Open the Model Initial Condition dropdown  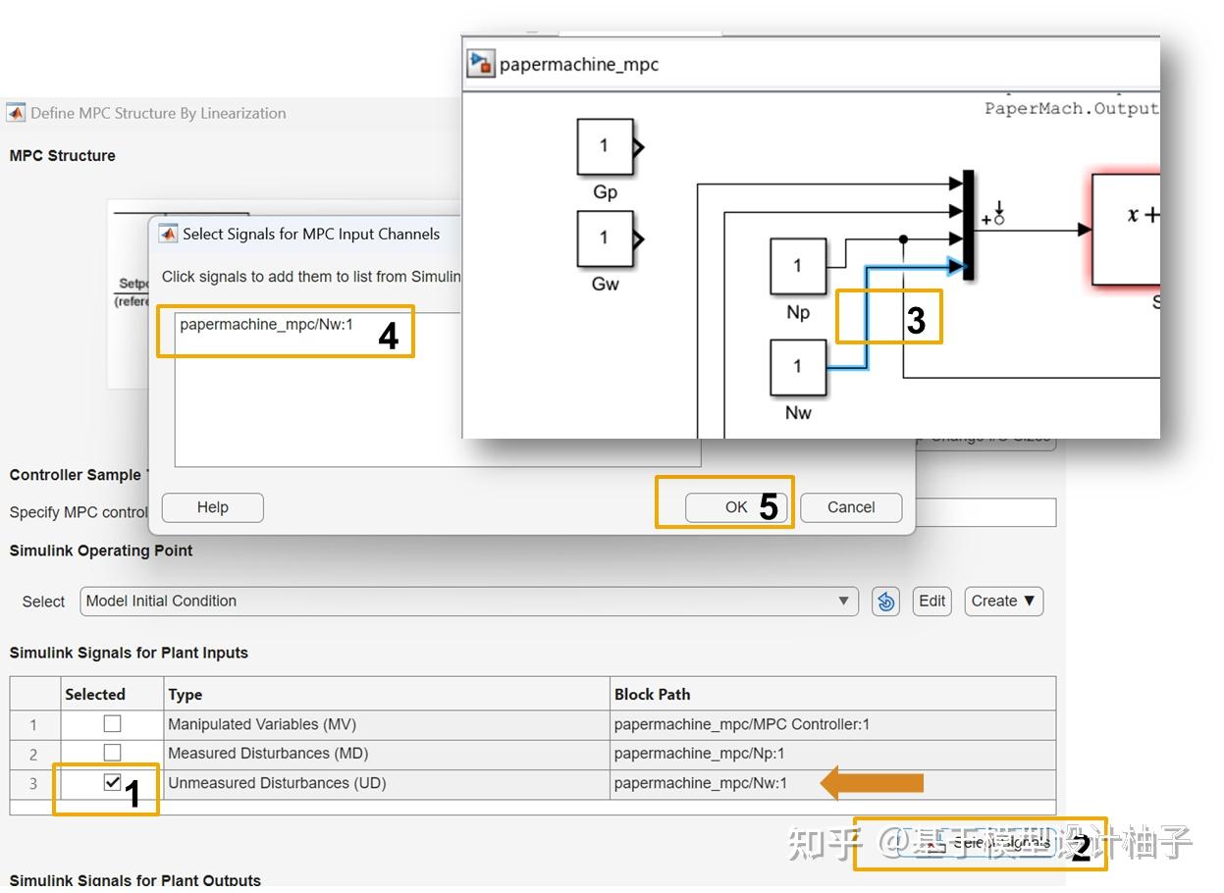842,601
